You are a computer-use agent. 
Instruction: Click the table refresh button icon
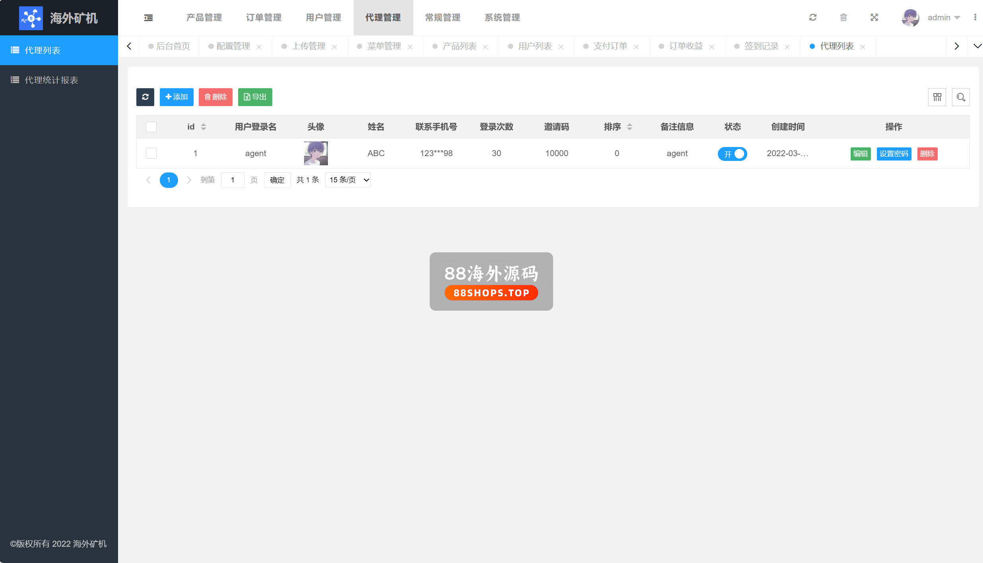[x=145, y=97]
